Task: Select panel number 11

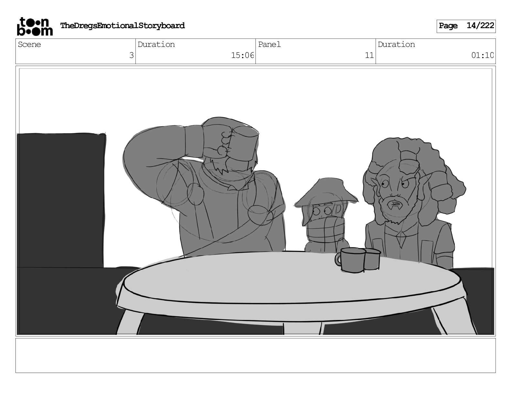Action: coord(369,55)
